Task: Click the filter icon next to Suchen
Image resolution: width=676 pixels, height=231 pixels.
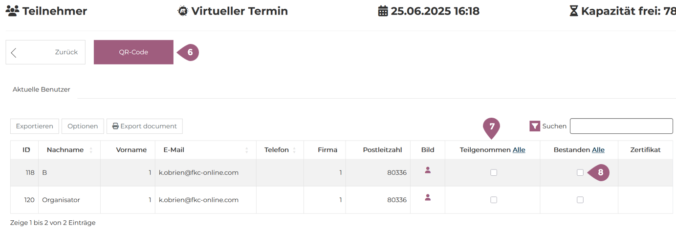Action: point(535,126)
